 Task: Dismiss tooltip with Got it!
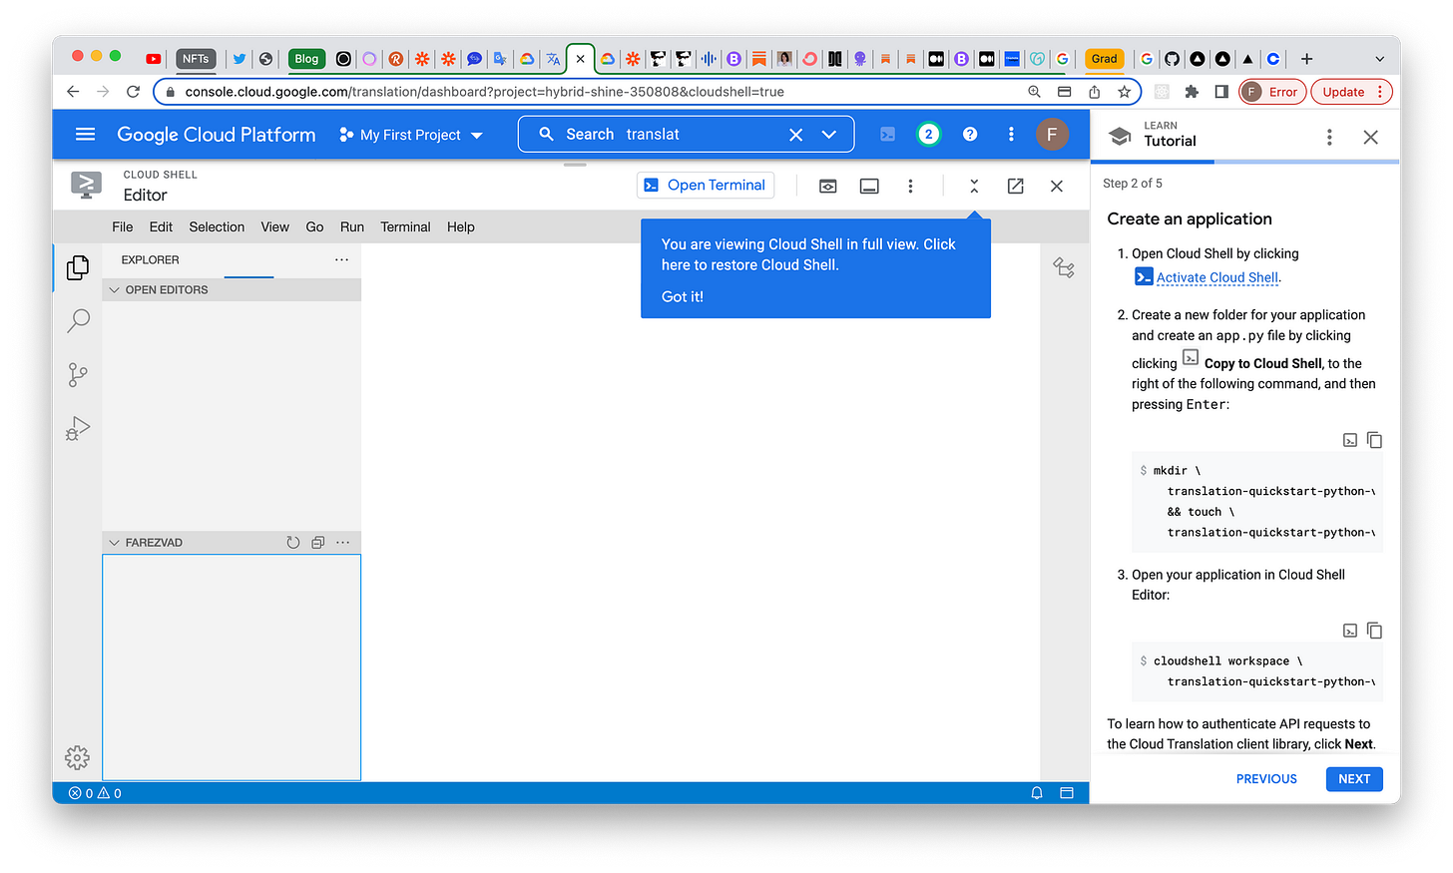point(683,297)
